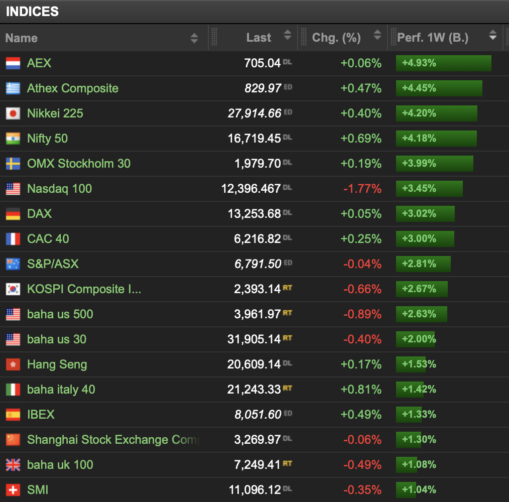Click the +4.93% performance bar for AEX
Viewport: 509px width, 502px height.
click(x=443, y=63)
